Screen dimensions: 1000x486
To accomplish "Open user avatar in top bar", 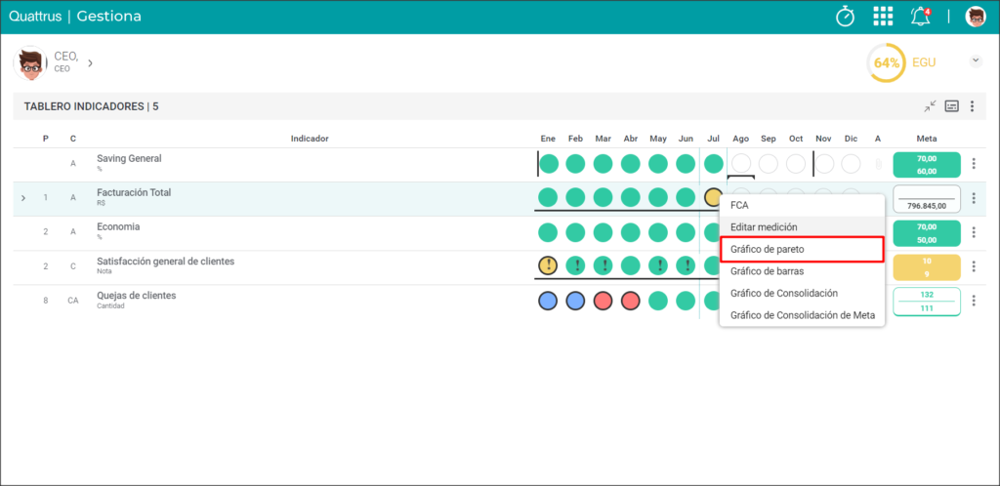I will tap(976, 17).
